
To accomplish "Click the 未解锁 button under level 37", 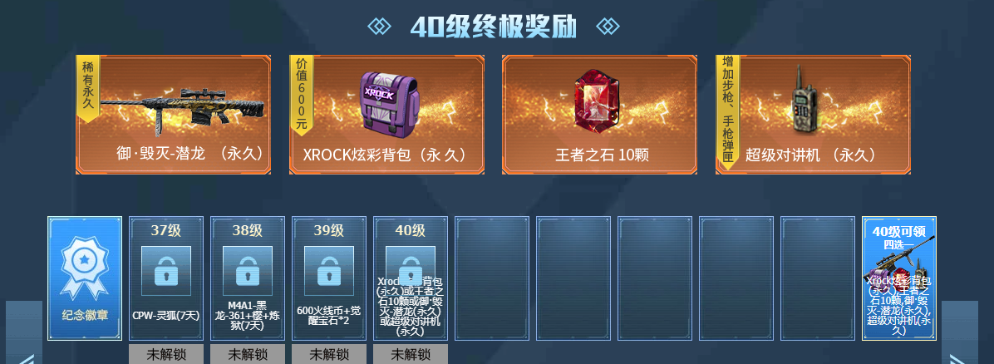I will coord(166,355).
